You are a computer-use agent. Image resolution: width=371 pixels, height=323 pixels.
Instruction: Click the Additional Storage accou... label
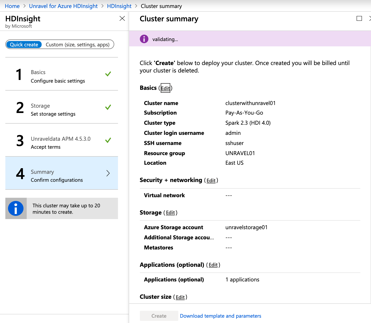coord(179,237)
